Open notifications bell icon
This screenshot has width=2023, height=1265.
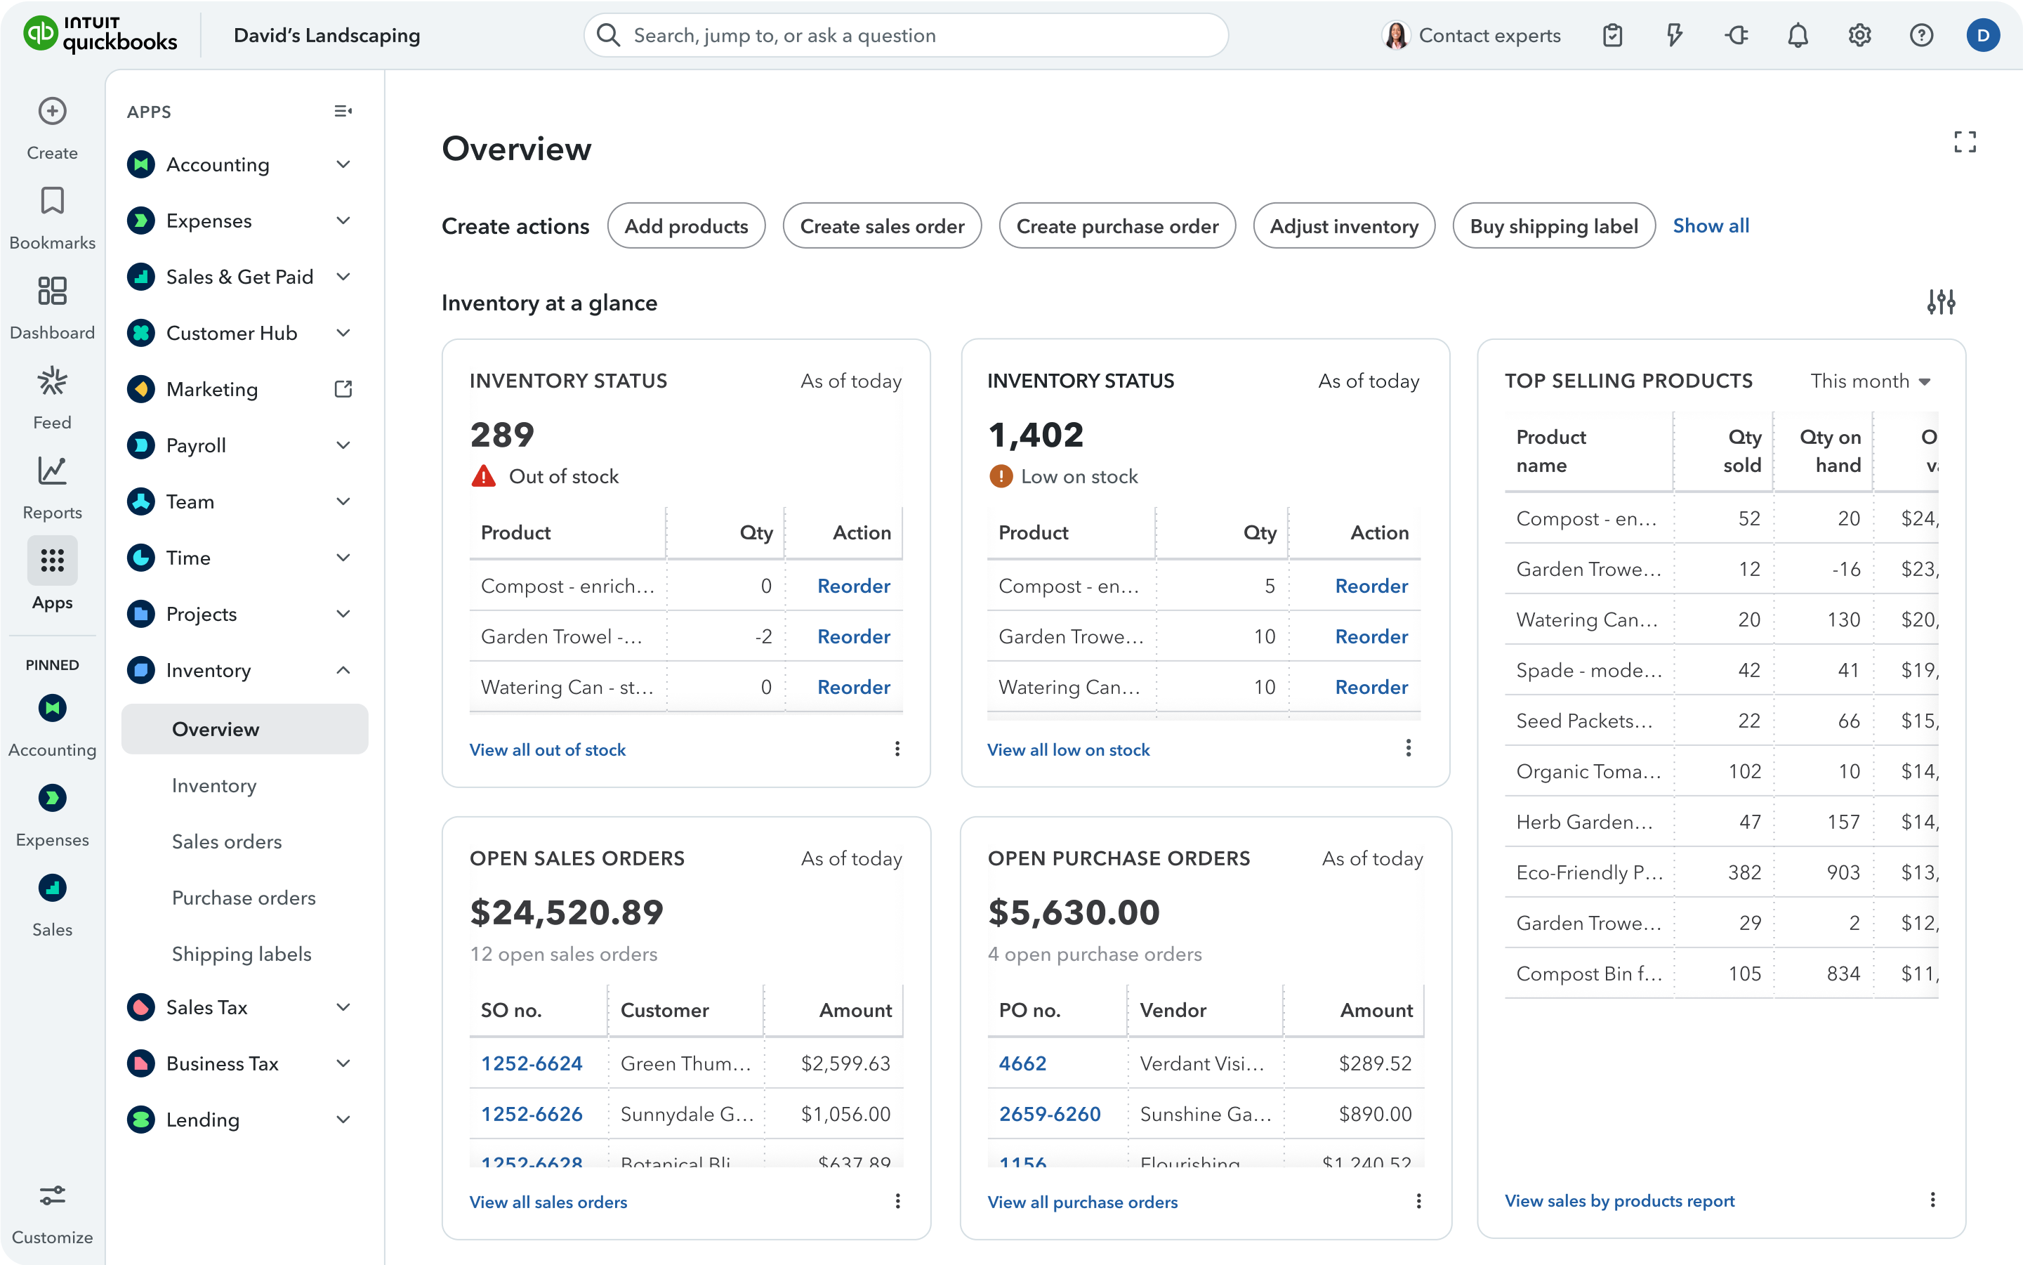[x=1797, y=35]
